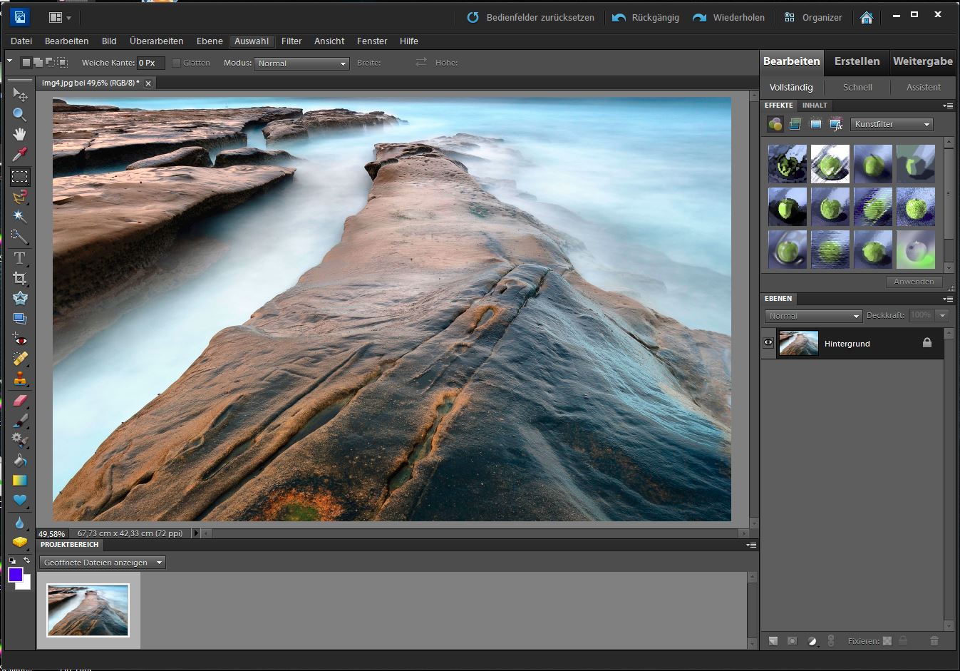Hide the Hintergrund layer with eye icon

(x=768, y=343)
